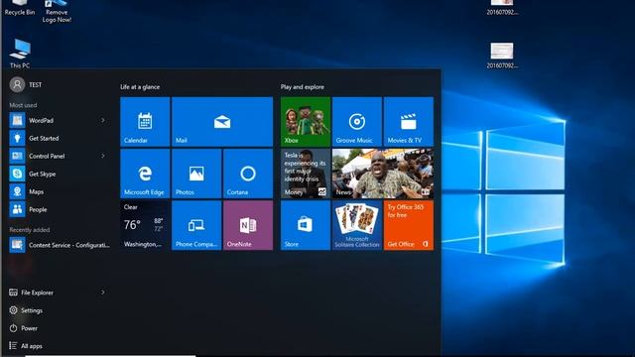Expand File Explorer jump list arrow
The image size is (635, 357).
click(x=103, y=293)
